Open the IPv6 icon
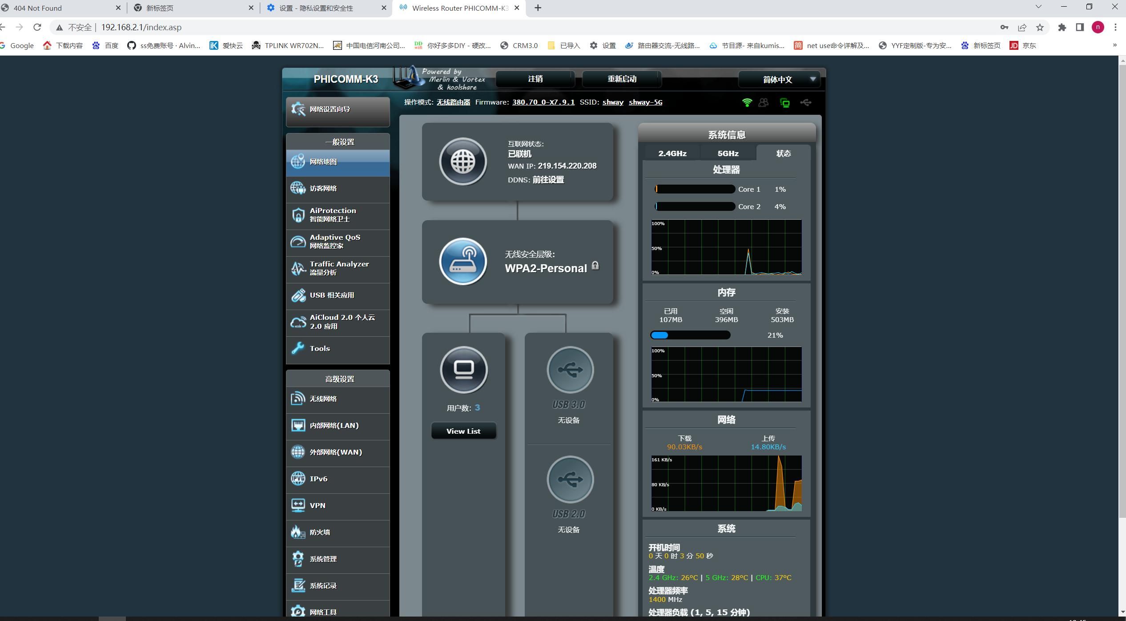The image size is (1126, 621). [298, 479]
